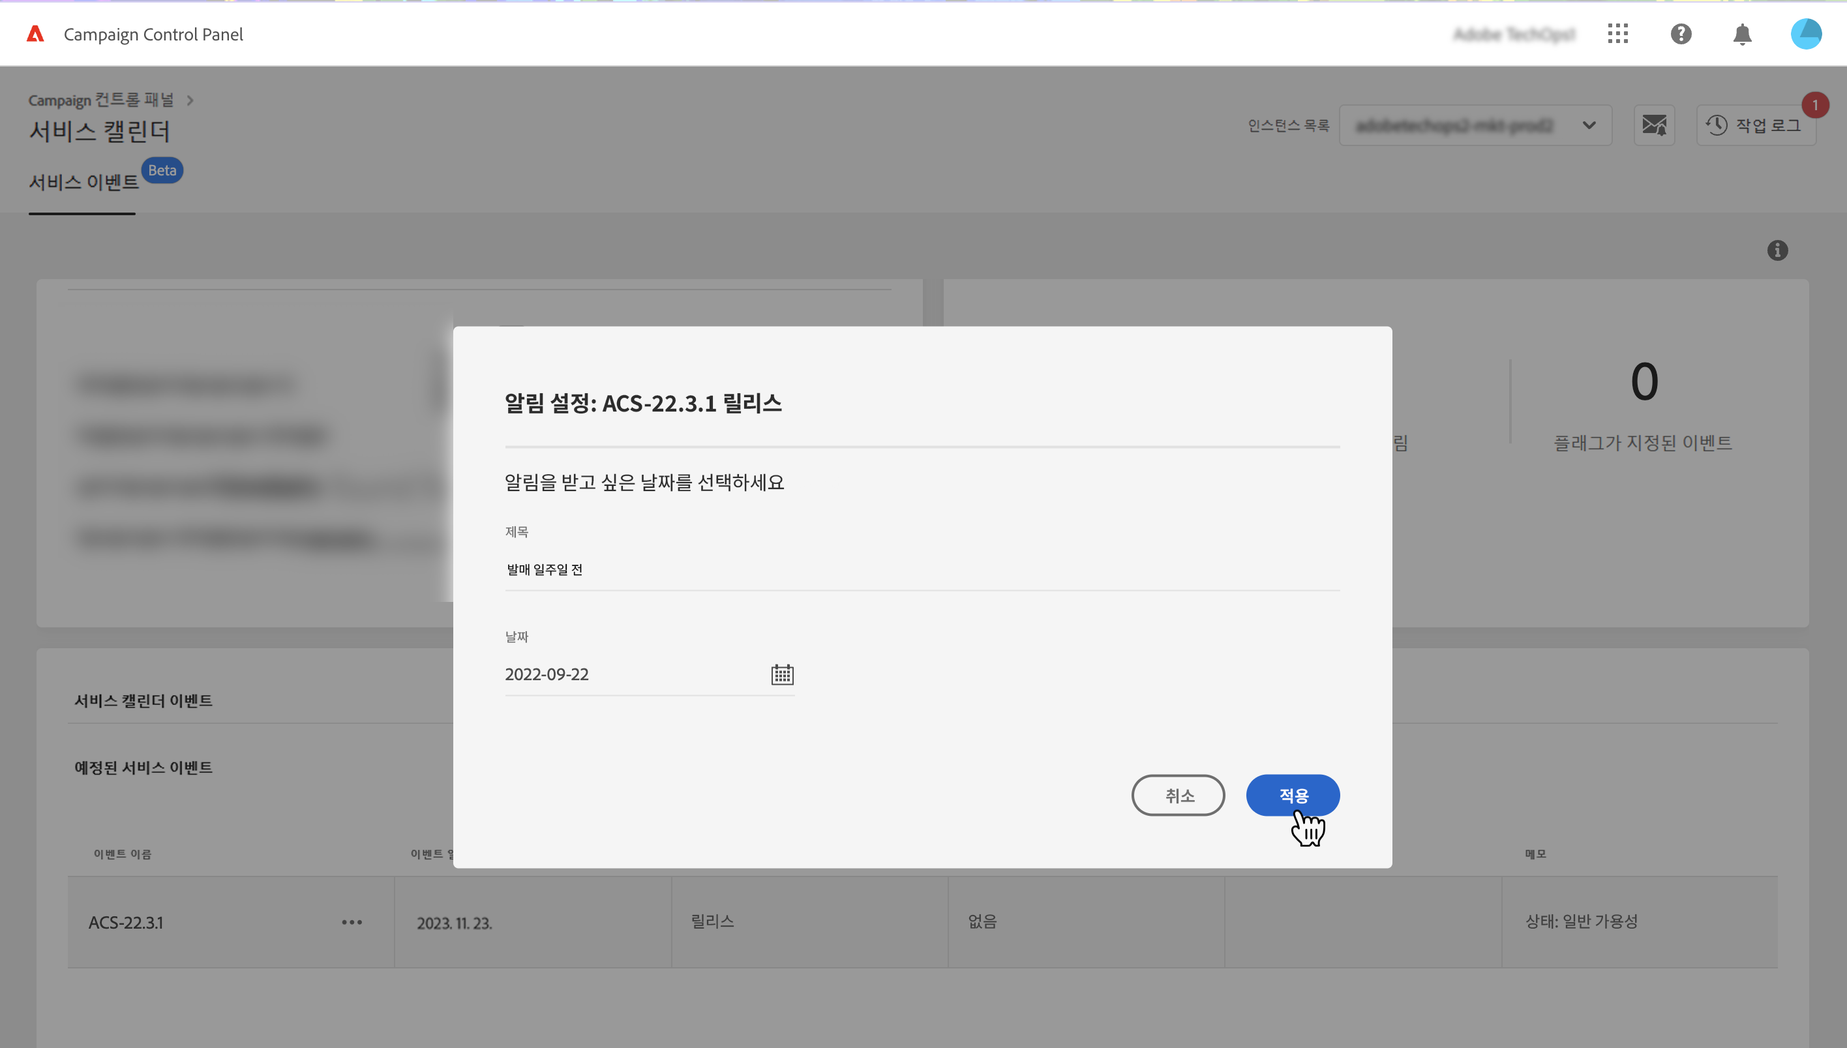This screenshot has height=1048, width=1847.
Task: Click the email alerts envelope icon
Action: 1653,125
